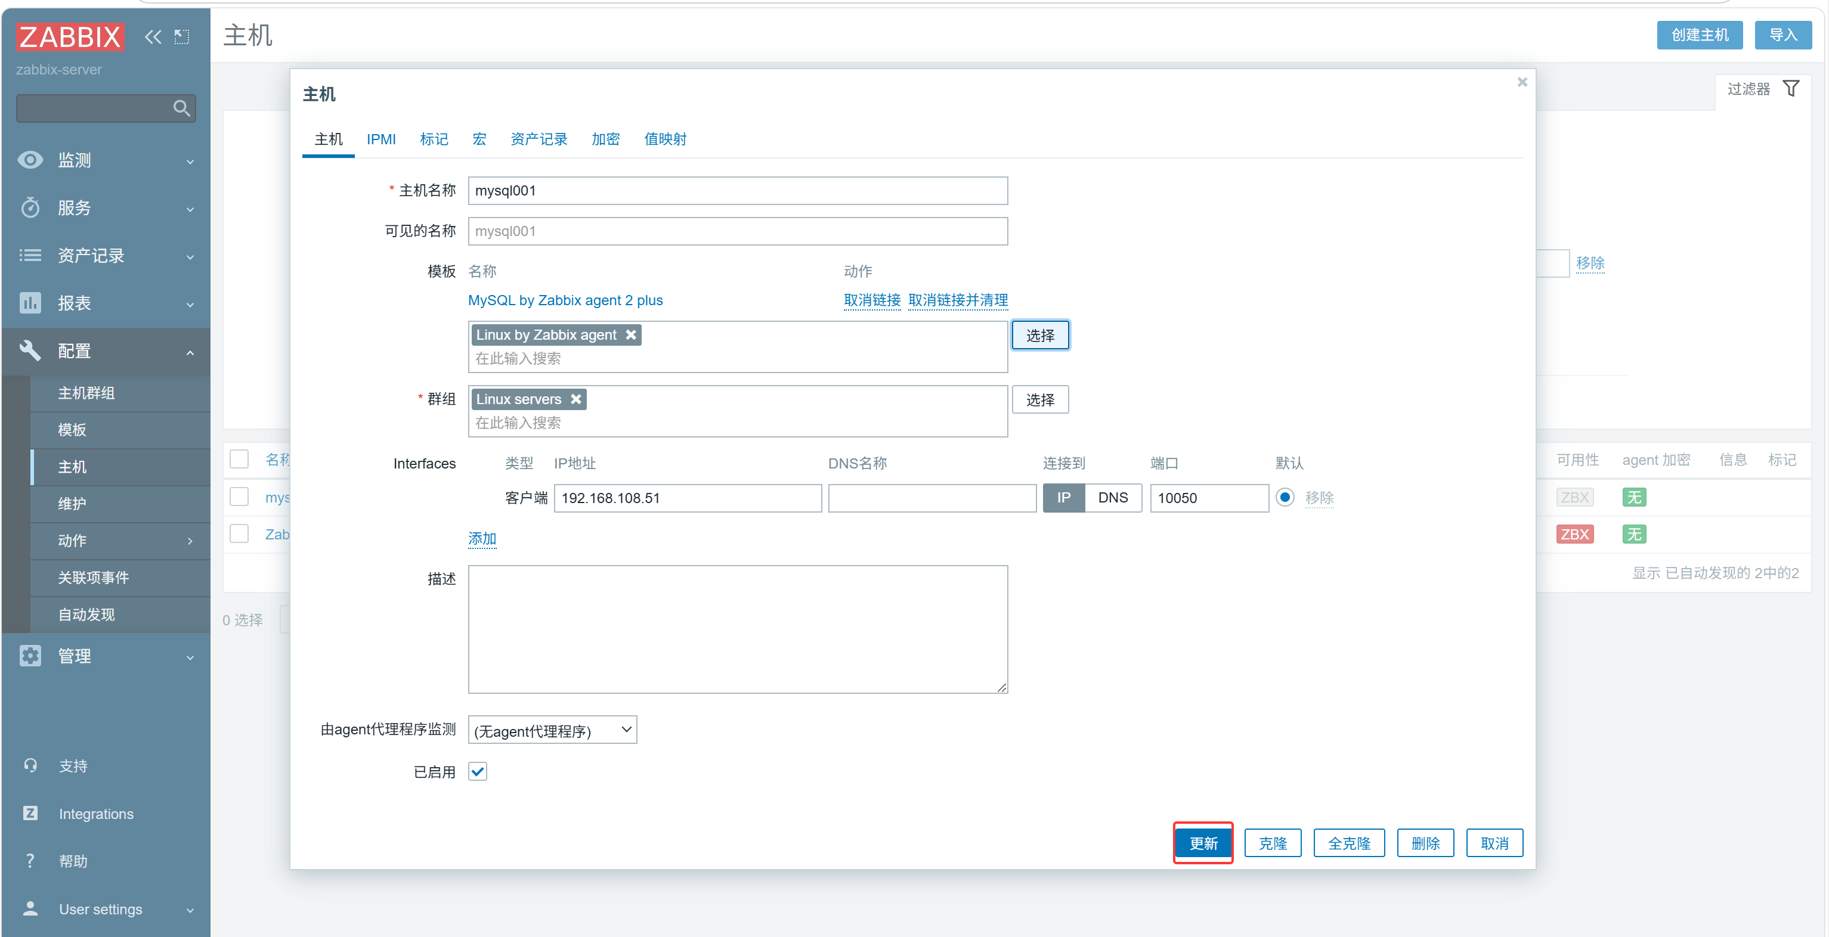The image size is (1829, 937).
Task: Toggle the select-all checkbox in host table header
Action: [x=239, y=460]
